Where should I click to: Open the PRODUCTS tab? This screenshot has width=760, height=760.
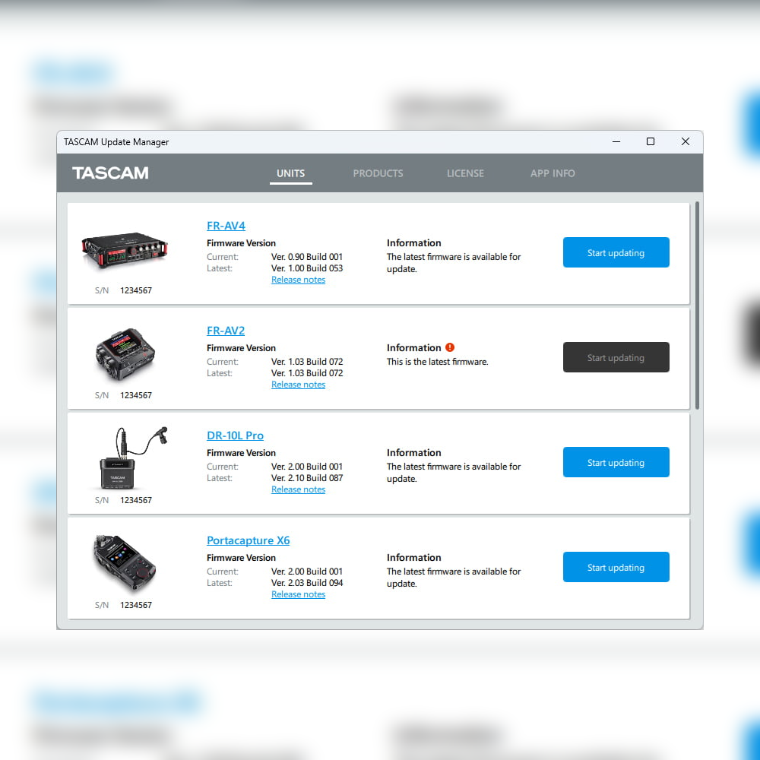378,173
